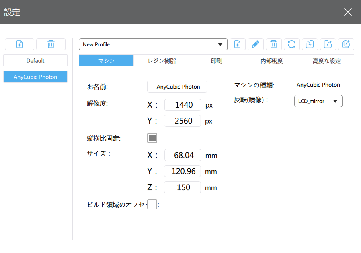Open LCD_mirror dropdown

318,101
